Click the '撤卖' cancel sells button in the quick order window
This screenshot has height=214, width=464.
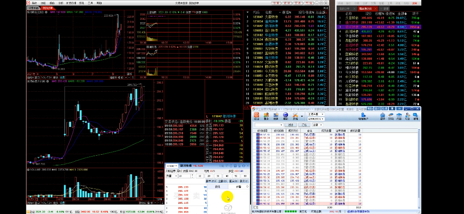click(244, 181)
